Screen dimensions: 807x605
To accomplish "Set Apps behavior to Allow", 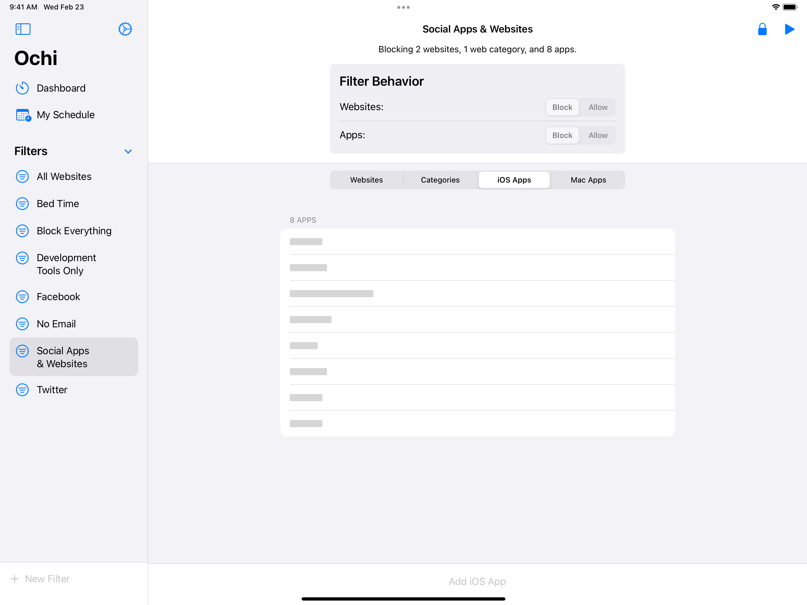I will (598, 135).
